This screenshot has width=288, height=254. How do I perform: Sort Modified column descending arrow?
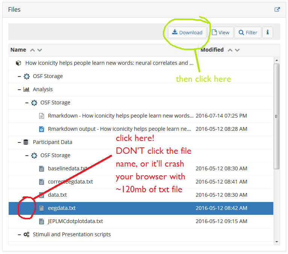pos(237,50)
